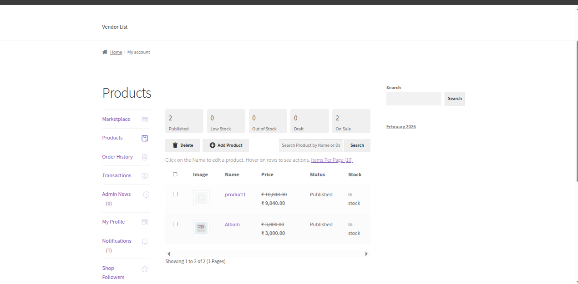Click the Products box icon in sidebar
This screenshot has height=284, width=578.
pyautogui.click(x=145, y=138)
